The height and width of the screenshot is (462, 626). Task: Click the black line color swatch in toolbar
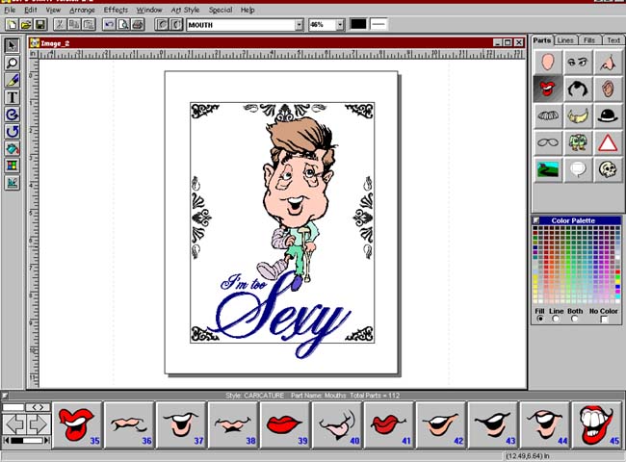[358, 24]
